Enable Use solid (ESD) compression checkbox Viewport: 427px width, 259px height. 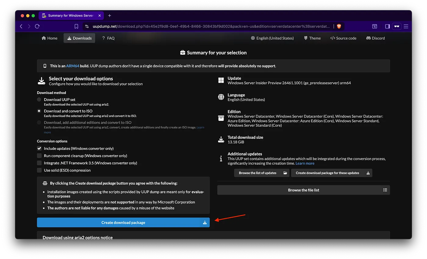[39, 170]
